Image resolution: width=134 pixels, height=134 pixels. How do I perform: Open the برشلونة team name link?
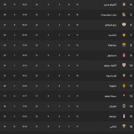[112, 45]
